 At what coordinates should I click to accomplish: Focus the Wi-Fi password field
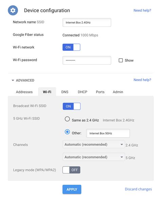(x=87, y=60)
